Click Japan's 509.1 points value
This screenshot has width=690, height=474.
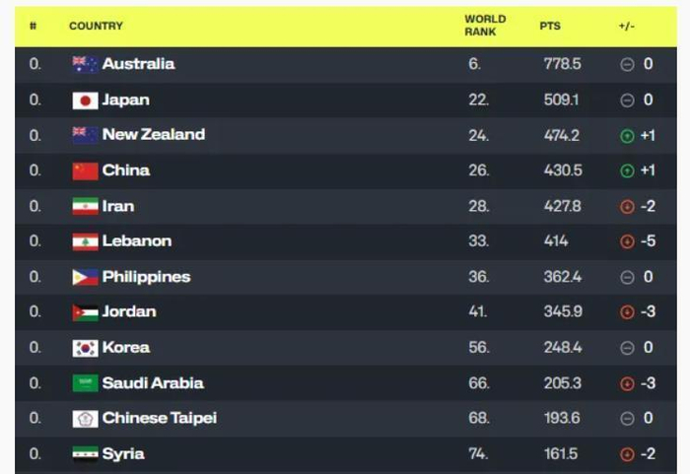coord(562,100)
